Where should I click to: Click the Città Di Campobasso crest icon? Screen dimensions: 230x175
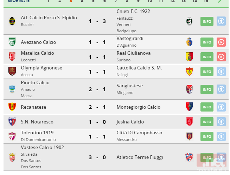click(190, 136)
